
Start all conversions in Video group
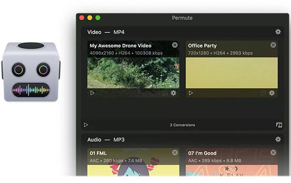[x=86, y=125]
